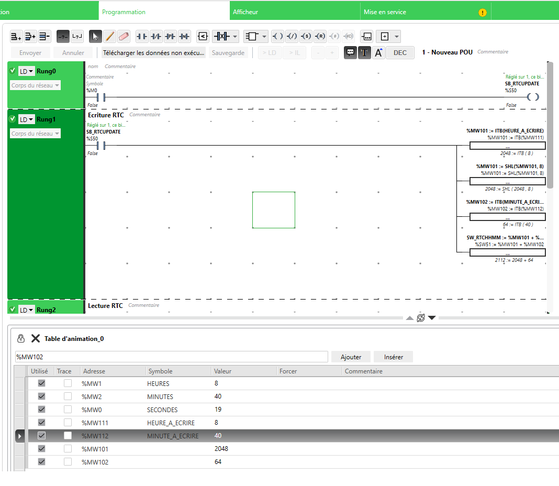Image resolution: width=559 pixels, height=486 pixels.
Task: Open LD language dropdown on Rung0
Action: click(27, 71)
